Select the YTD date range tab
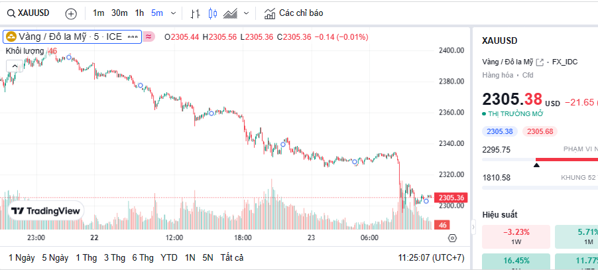Viewport: 598px width, 270px height. point(169,257)
